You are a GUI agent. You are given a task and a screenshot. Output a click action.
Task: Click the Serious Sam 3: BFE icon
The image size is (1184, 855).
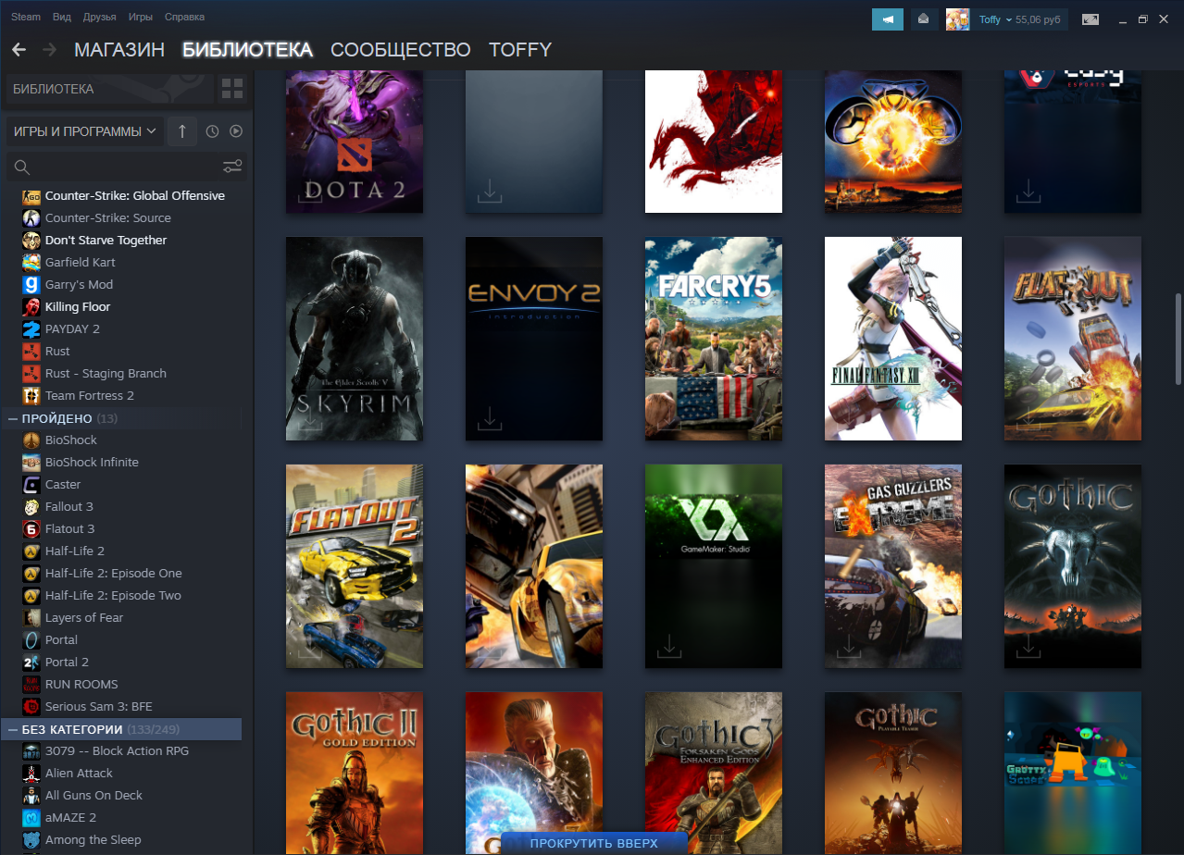(x=31, y=707)
